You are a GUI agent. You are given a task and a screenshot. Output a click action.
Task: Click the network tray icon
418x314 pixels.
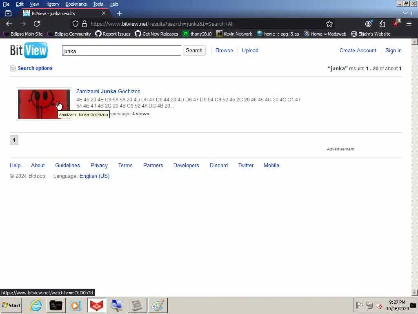(369, 305)
